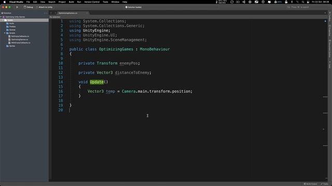Collapse the Assets folder node
This screenshot has height=186, width=332.
point(3,20)
